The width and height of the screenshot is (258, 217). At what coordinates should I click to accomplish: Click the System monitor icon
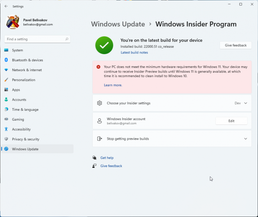tap(6, 50)
